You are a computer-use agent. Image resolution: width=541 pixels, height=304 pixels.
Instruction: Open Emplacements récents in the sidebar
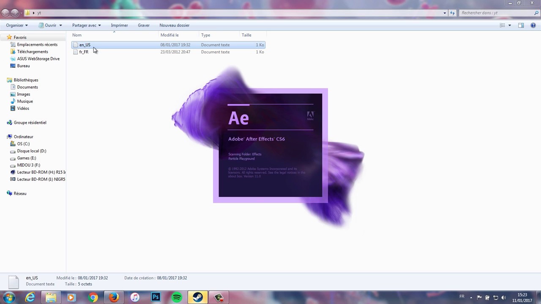[37, 45]
